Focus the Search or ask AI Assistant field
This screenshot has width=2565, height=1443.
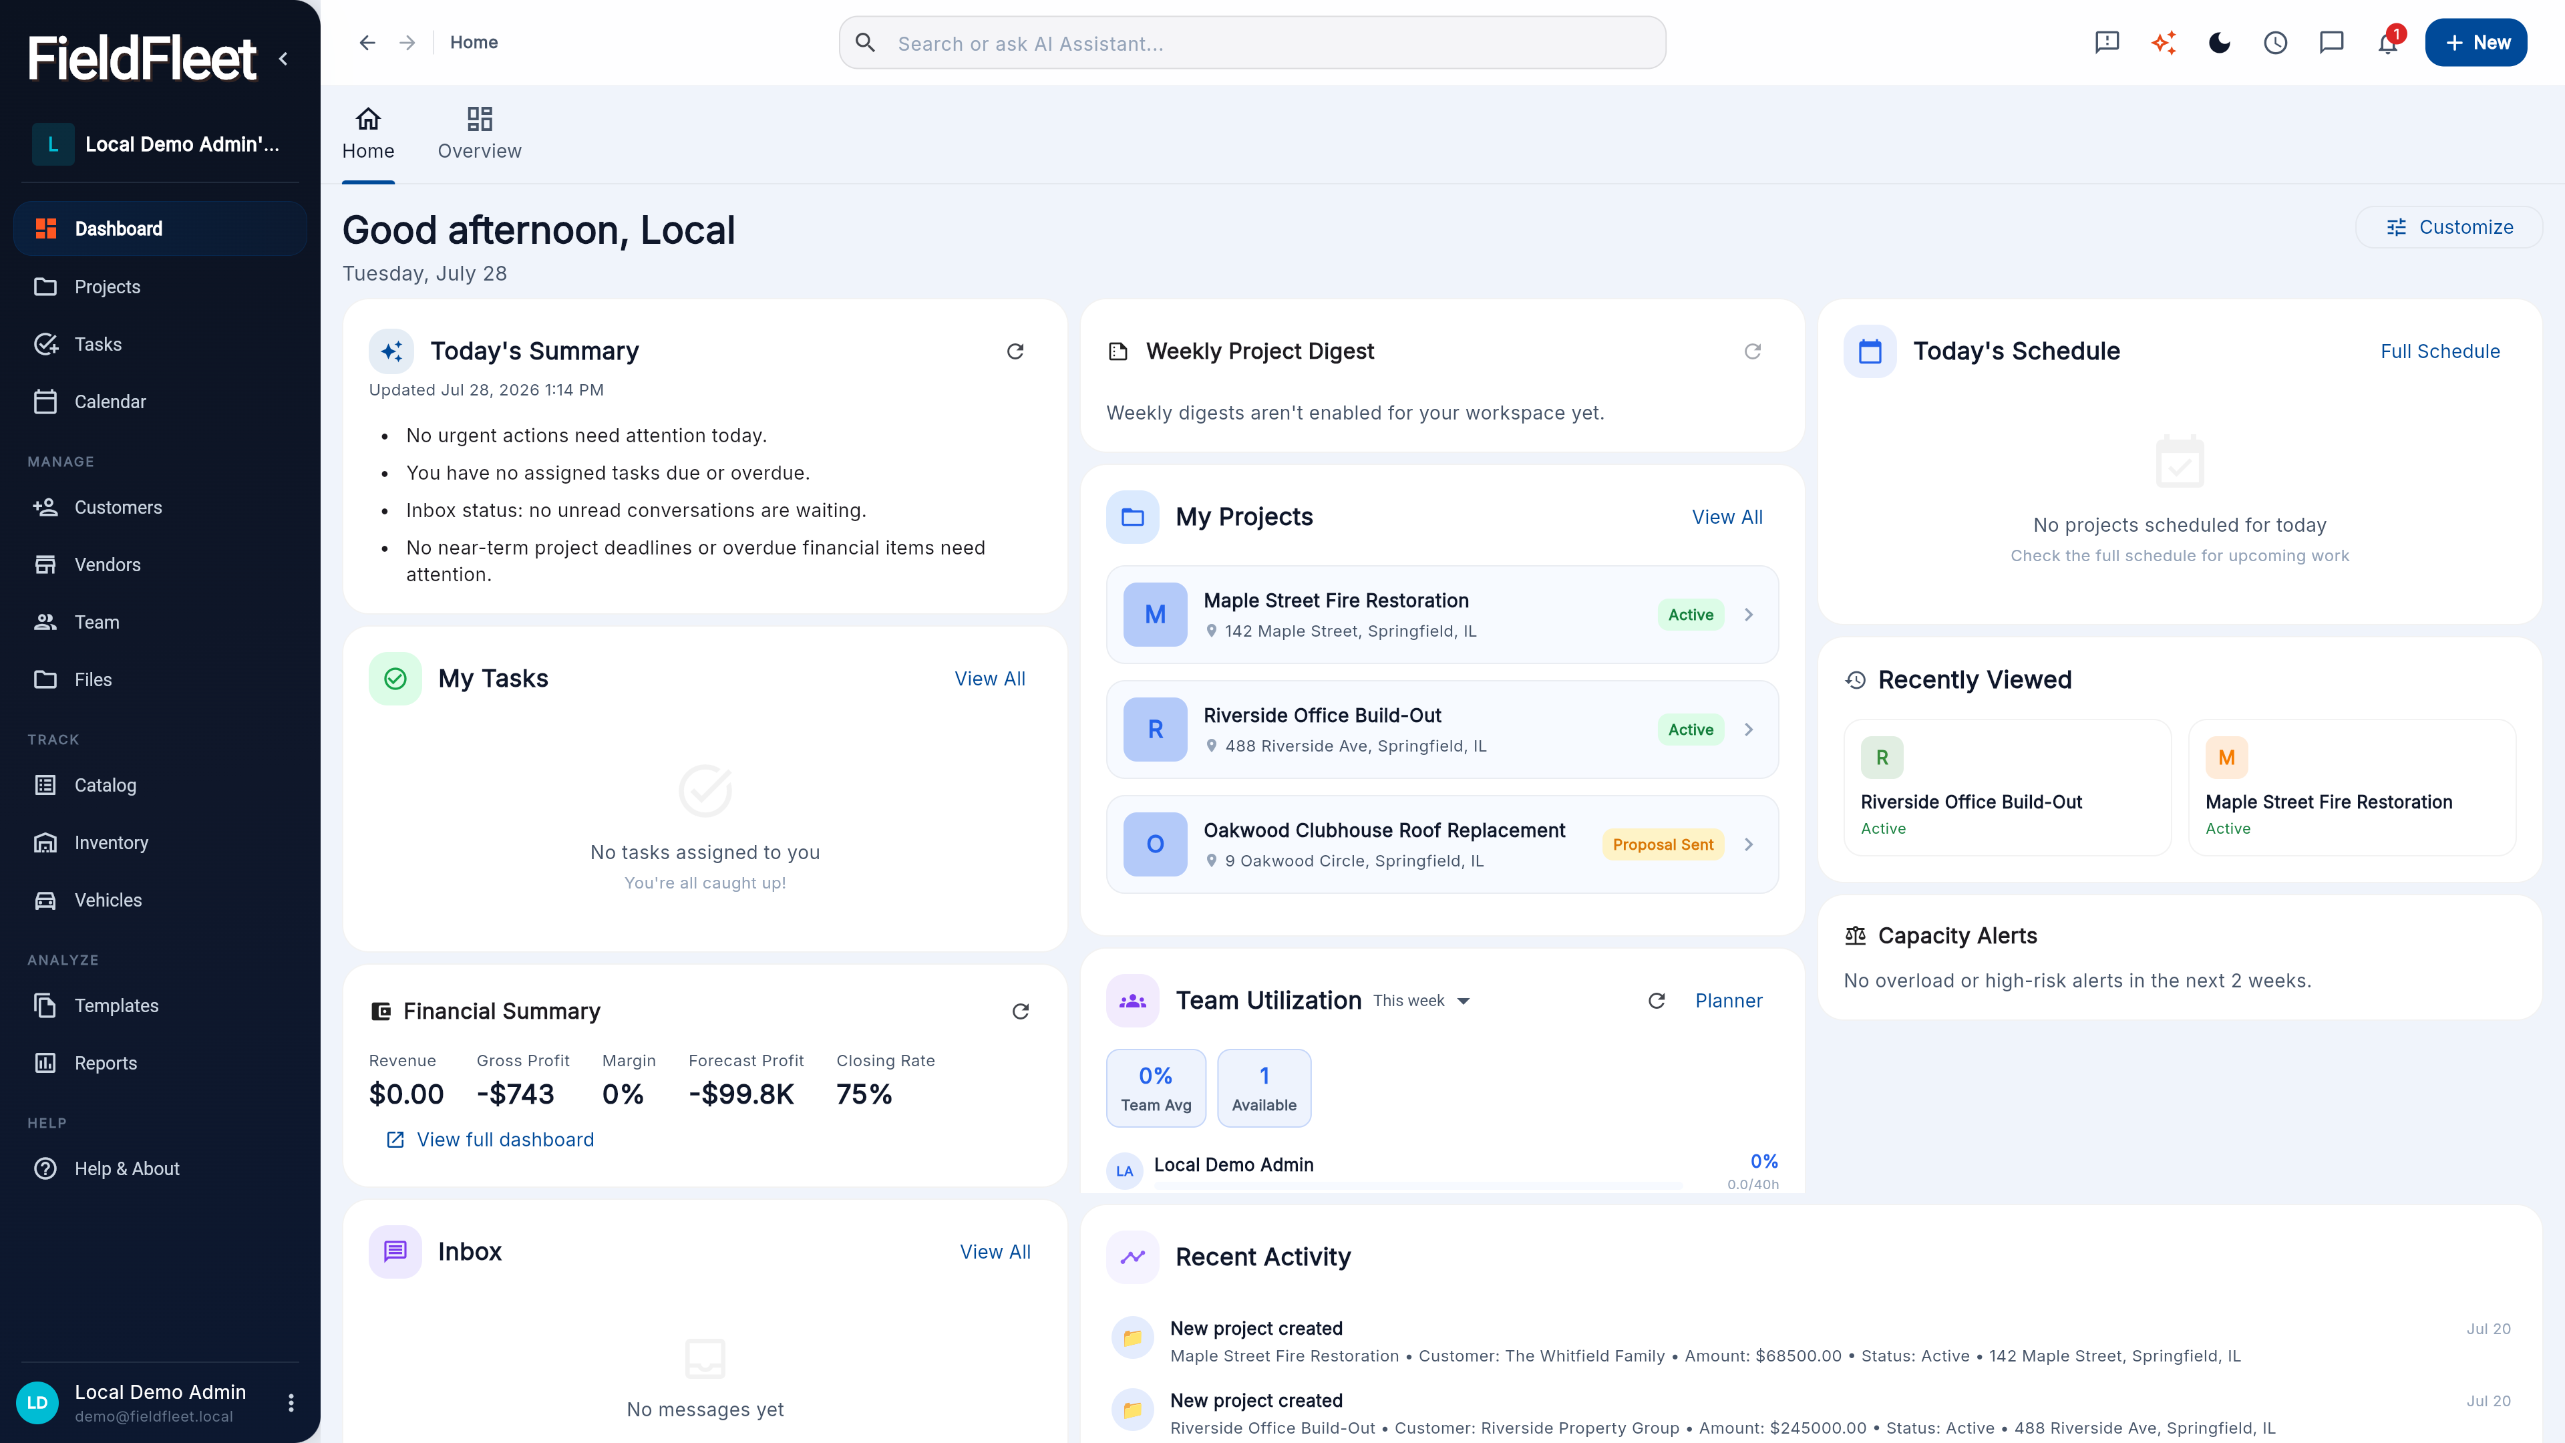(1252, 43)
